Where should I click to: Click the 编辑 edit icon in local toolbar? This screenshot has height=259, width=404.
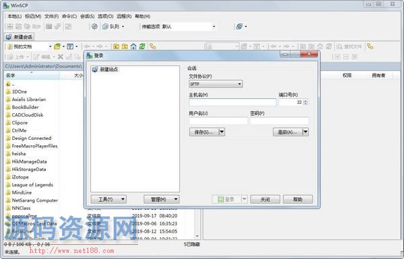tap(36, 57)
